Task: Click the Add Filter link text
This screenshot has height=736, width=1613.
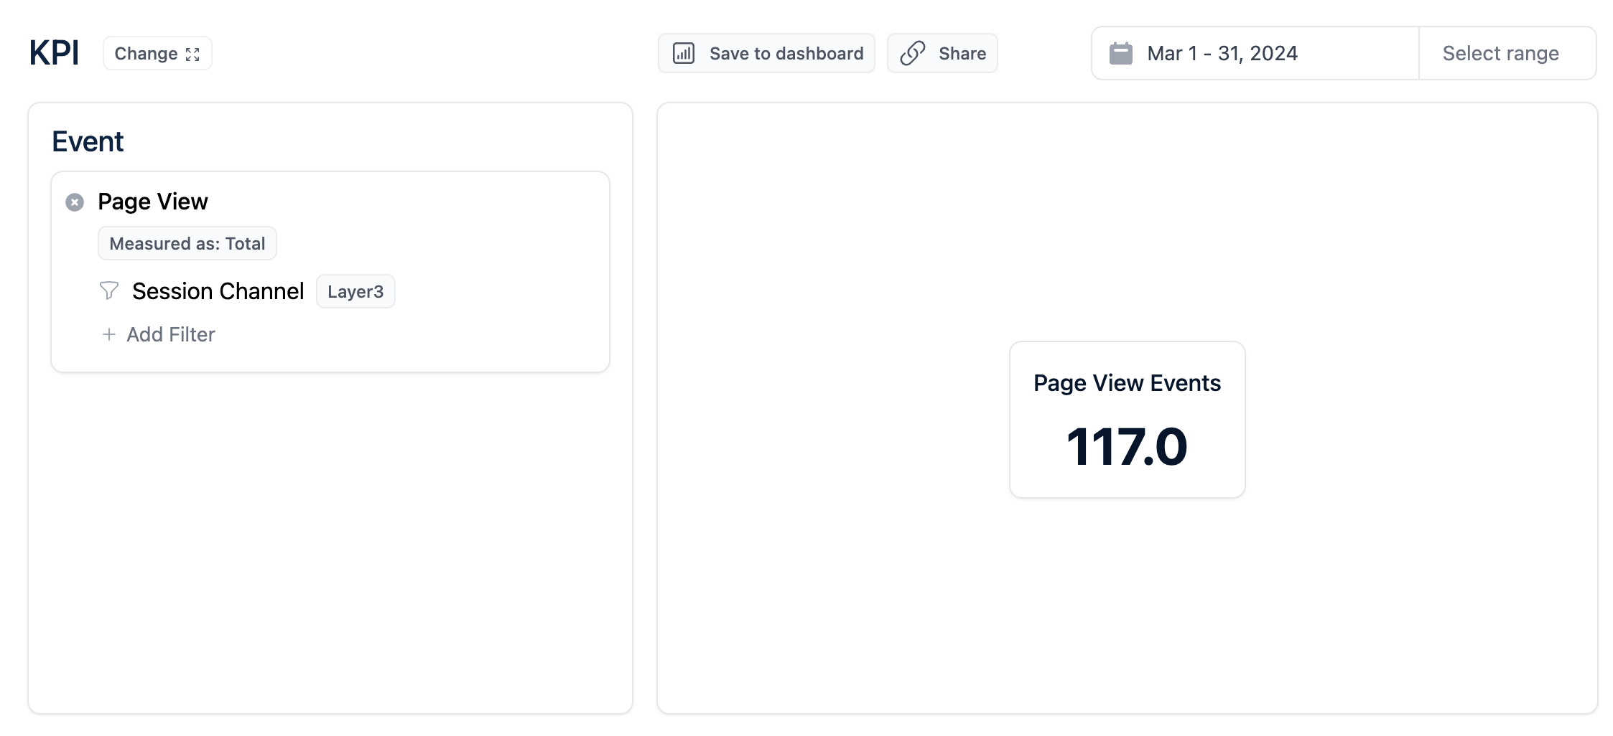Action: [171, 334]
